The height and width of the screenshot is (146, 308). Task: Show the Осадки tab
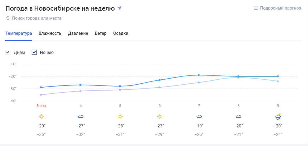pos(121,33)
